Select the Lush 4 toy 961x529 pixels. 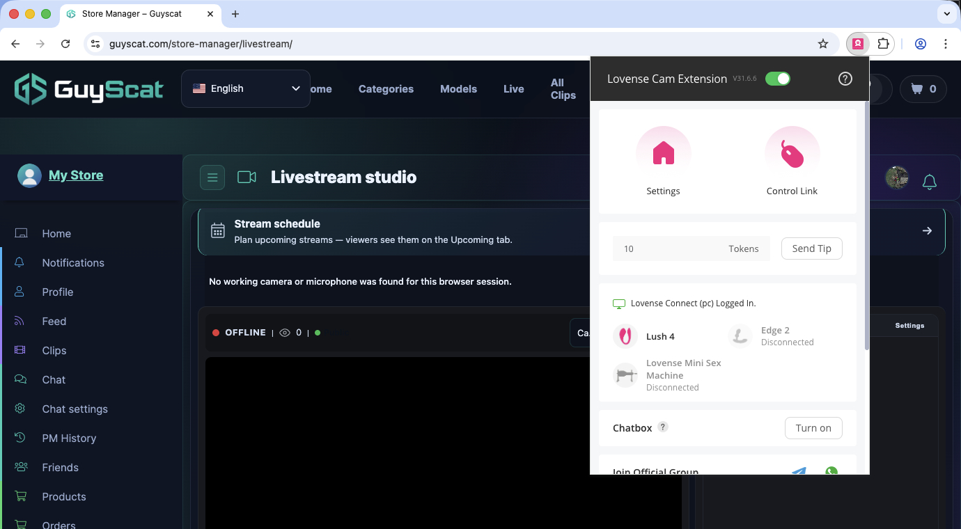click(x=644, y=336)
